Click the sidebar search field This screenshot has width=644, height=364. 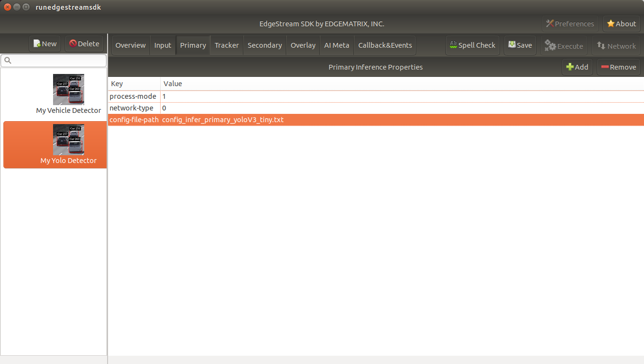click(x=54, y=60)
